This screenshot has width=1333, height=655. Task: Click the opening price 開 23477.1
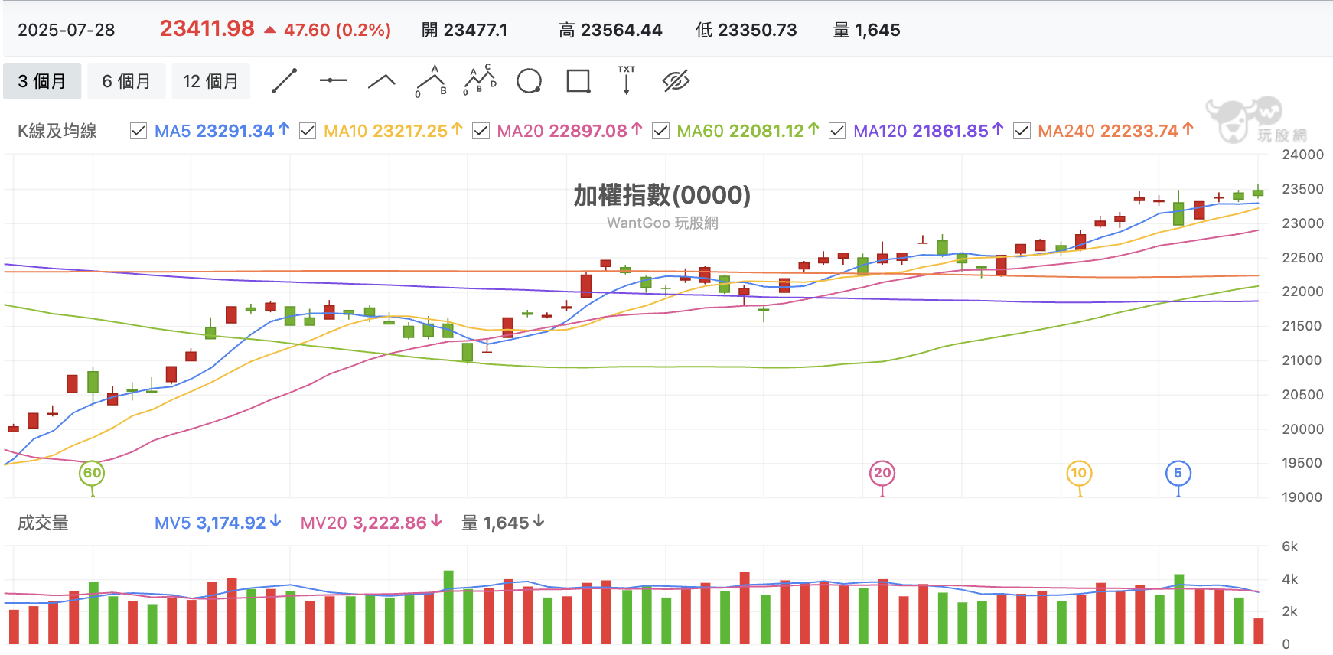coord(464,30)
